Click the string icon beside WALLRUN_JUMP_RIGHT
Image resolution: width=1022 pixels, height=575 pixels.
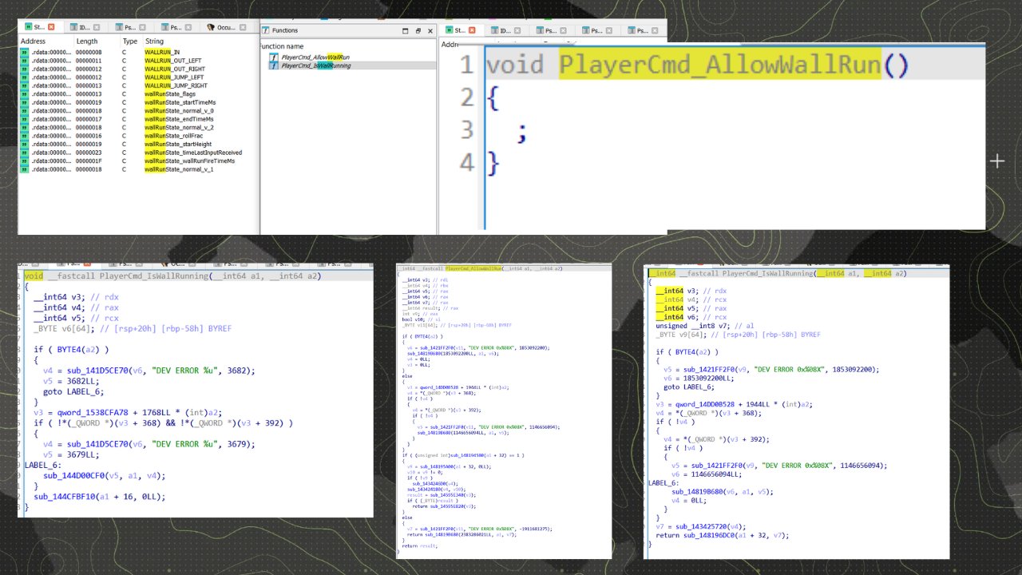pos(24,85)
